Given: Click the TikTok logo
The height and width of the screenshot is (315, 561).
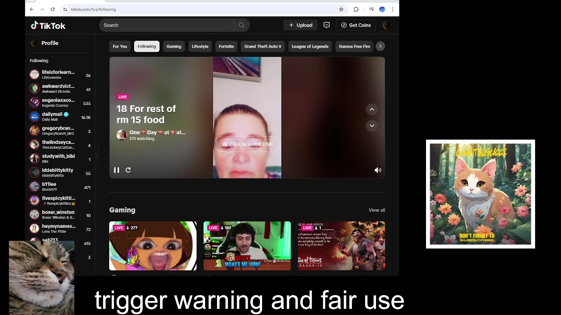Looking at the screenshot, I should tap(48, 25).
